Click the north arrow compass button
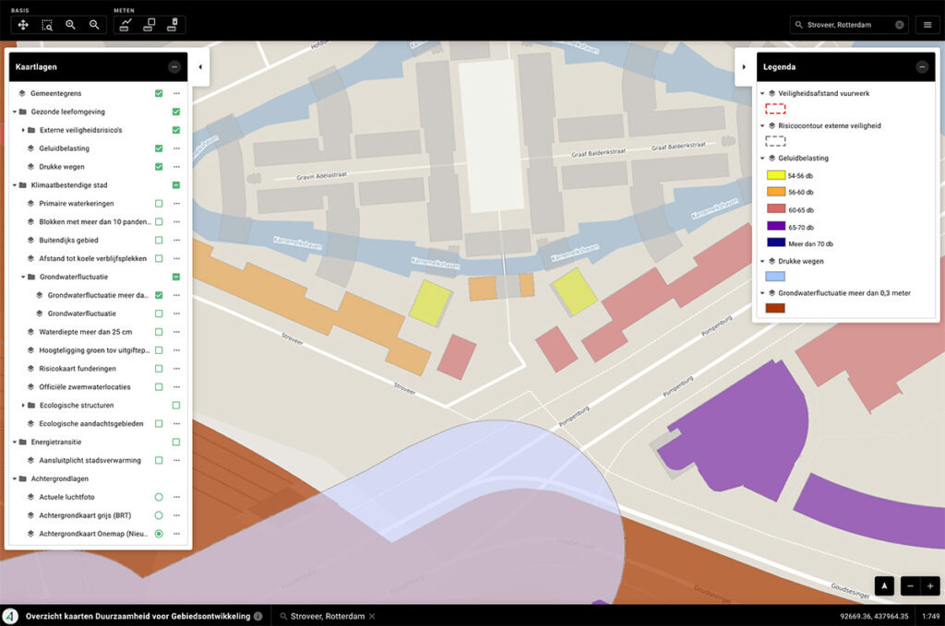945x626 pixels. [884, 585]
